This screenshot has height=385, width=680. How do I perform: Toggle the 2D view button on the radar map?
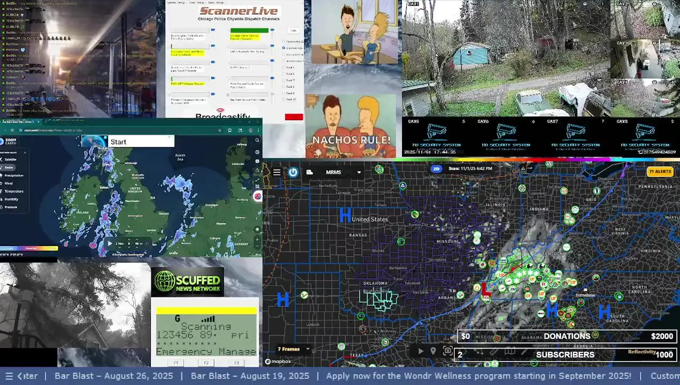pos(436,169)
